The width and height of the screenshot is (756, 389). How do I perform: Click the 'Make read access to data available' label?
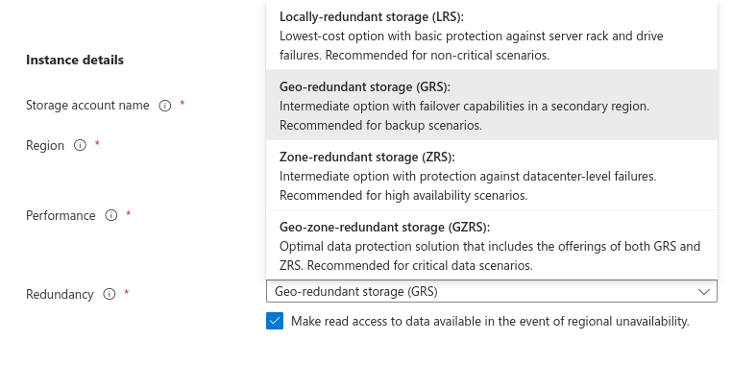tap(490, 322)
